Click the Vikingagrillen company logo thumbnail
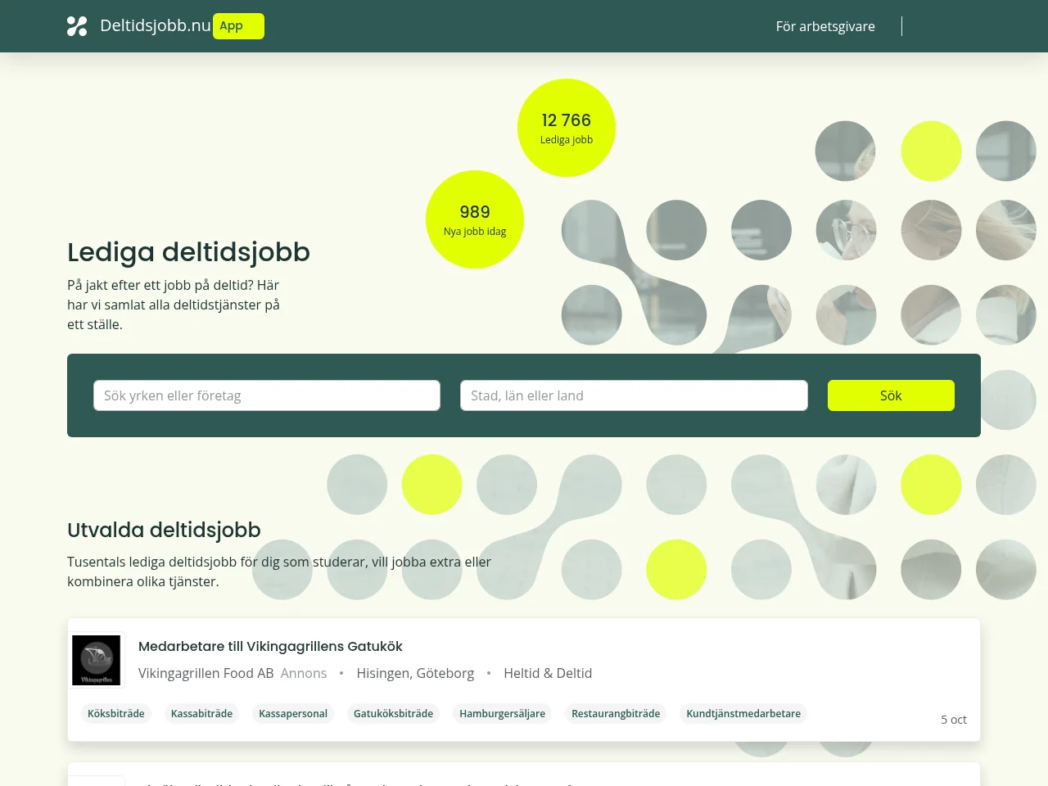1048x786 pixels. (96, 660)
